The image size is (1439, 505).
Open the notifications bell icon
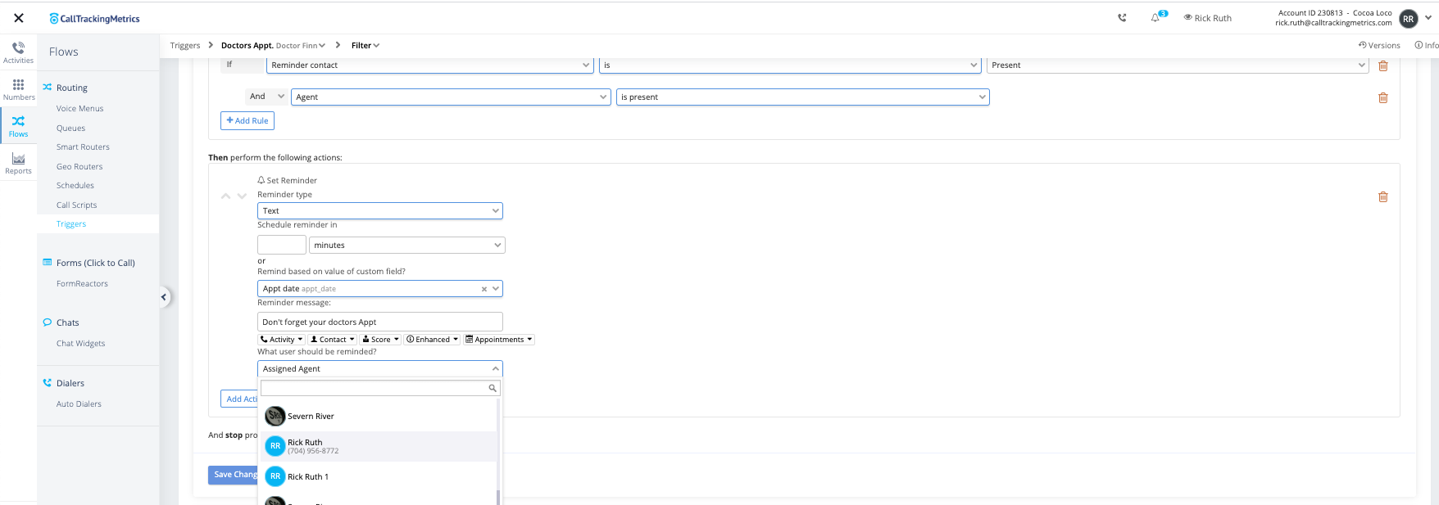1155,17
